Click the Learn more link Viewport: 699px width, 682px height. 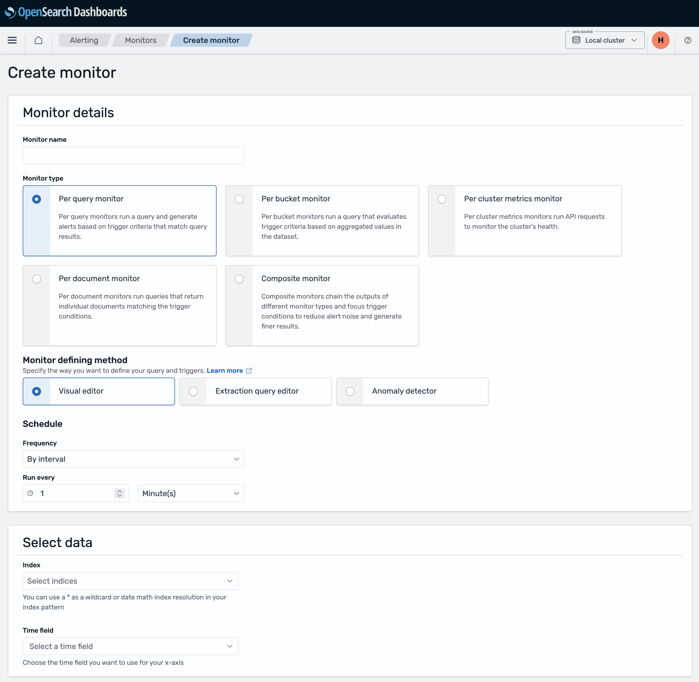225,371
